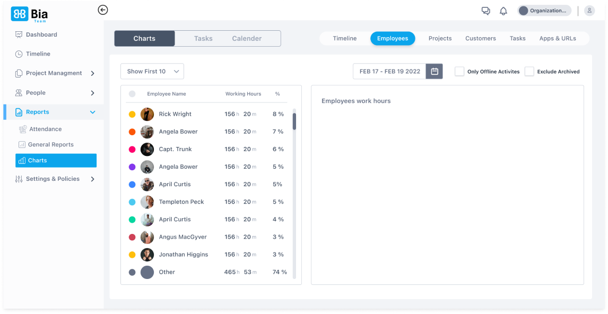
Task: Click Rick Wright's yellow color dot
Action: 132,115
